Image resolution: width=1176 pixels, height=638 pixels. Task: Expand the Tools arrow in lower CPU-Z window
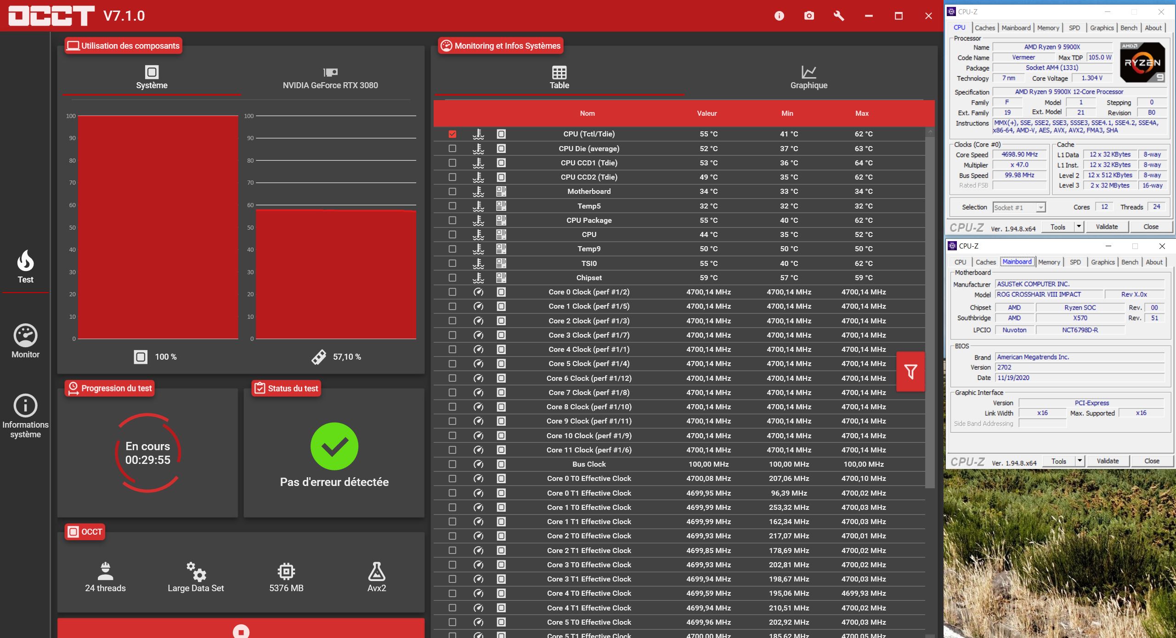[x=1080, y=461]
